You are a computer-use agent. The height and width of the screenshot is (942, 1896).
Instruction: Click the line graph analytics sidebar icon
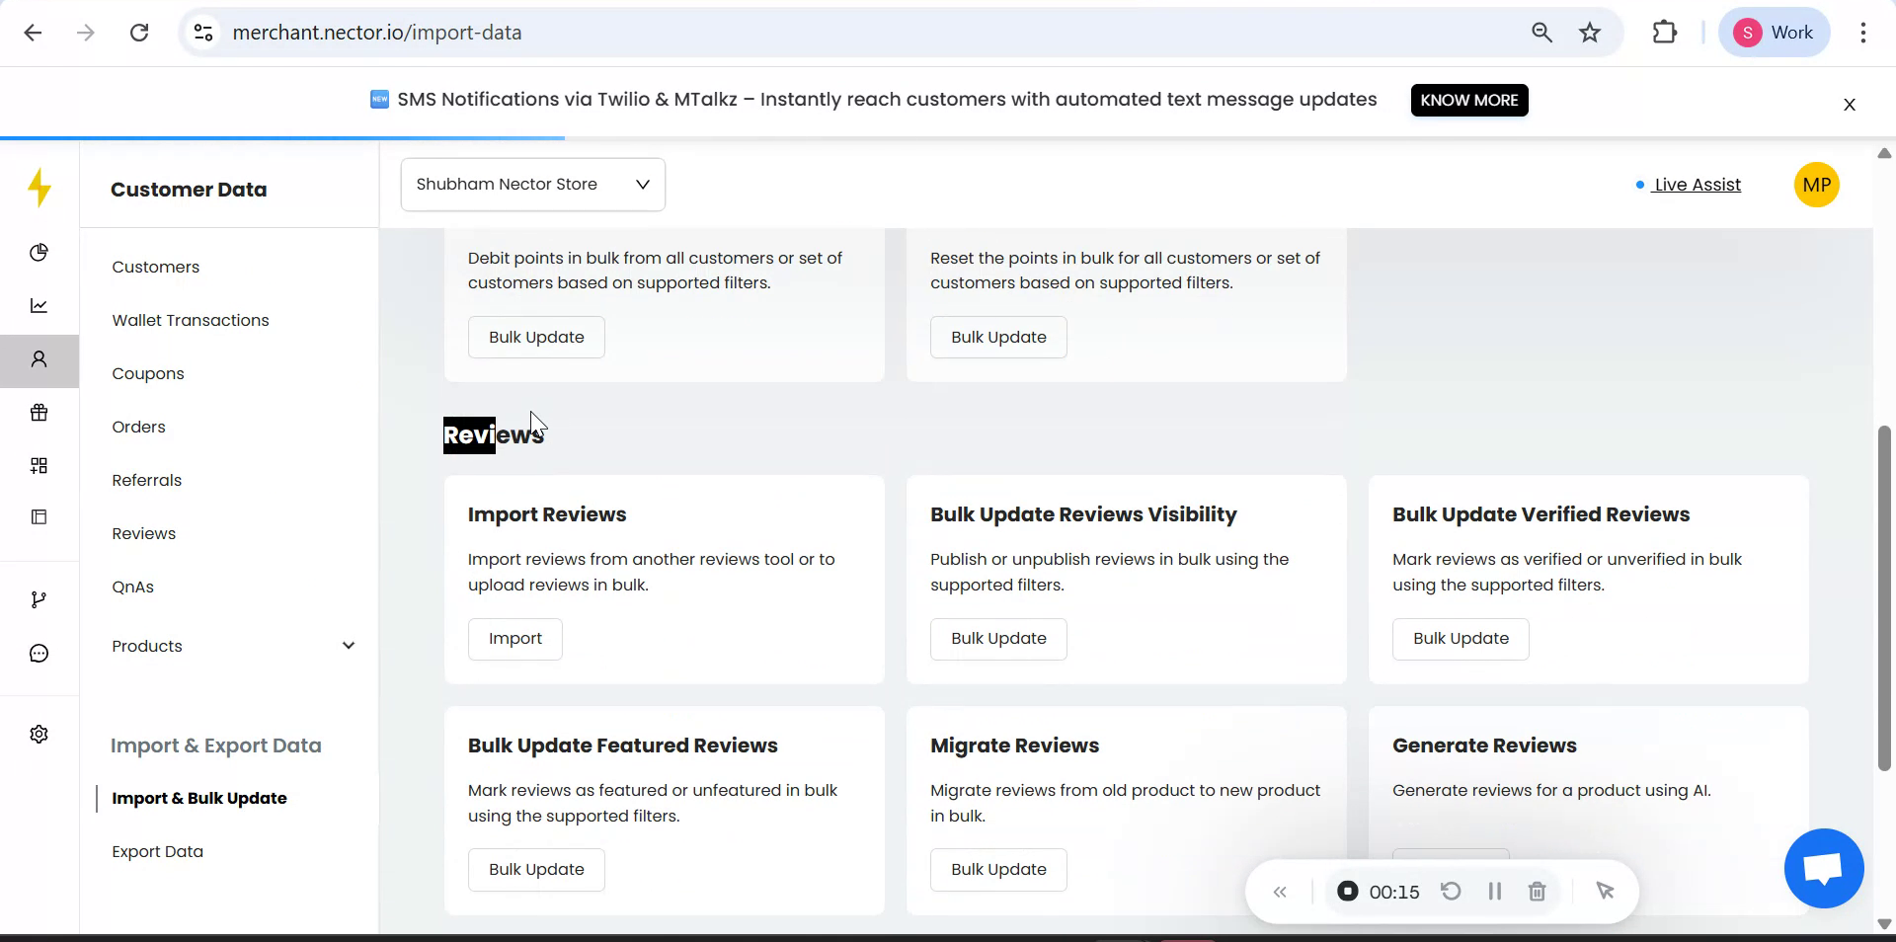click(x=39, y=306)
